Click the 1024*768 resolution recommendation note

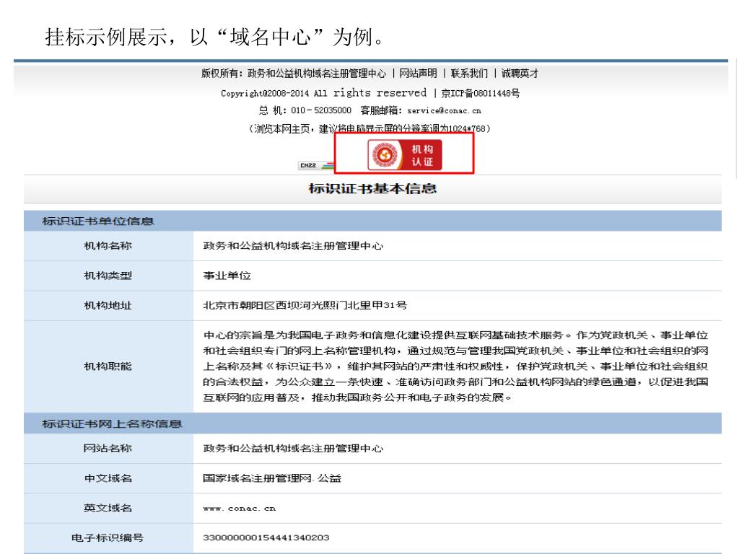tap(369, 128)
